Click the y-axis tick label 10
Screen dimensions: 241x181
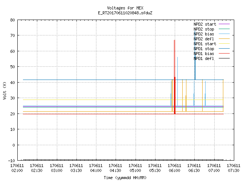tap(12, 129)
